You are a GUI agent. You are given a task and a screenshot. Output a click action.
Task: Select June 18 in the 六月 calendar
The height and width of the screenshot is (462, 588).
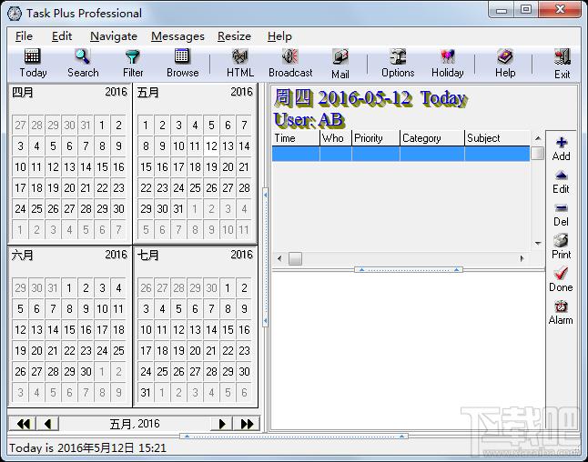(118, 330)
